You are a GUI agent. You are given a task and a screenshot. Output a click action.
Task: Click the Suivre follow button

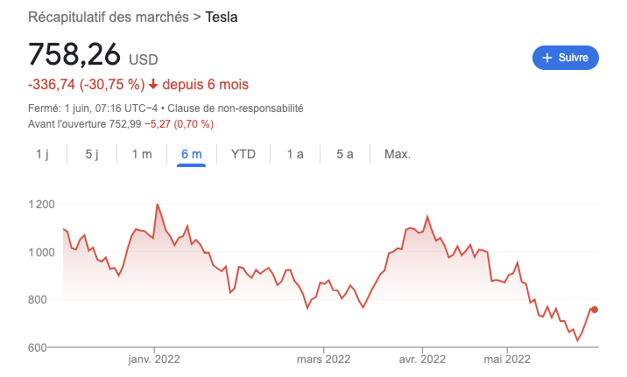tap(566, 58)
